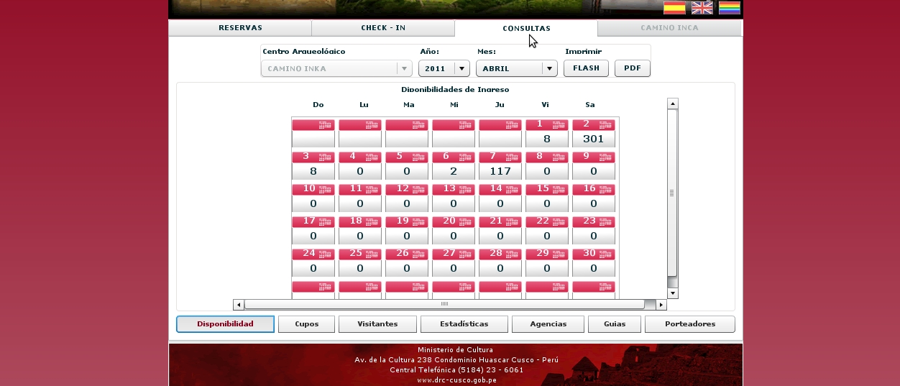Screen dimensions: 900x386
Task: Select the British flag for English
Action: point(702,8)
